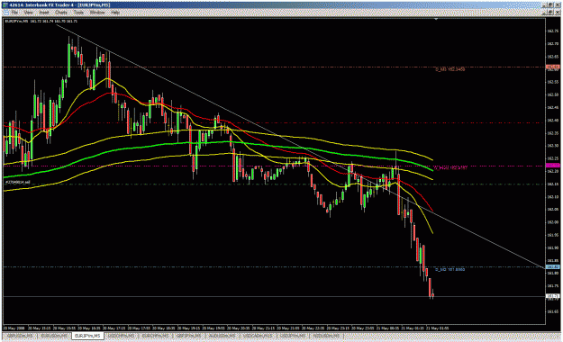The image size is (563, 342).
Task: Open the Window menu
Action: [x=97, y=13]
